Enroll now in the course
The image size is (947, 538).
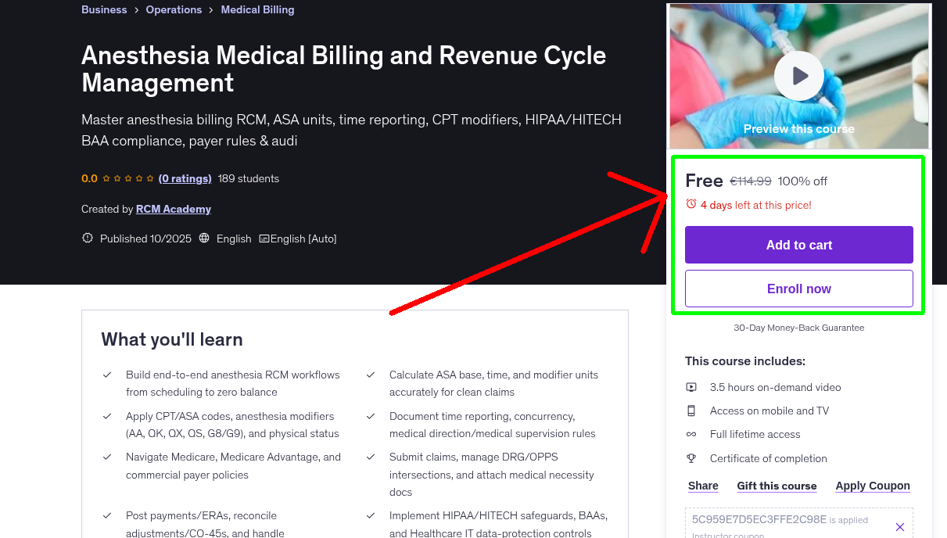[x=798, y=288]
